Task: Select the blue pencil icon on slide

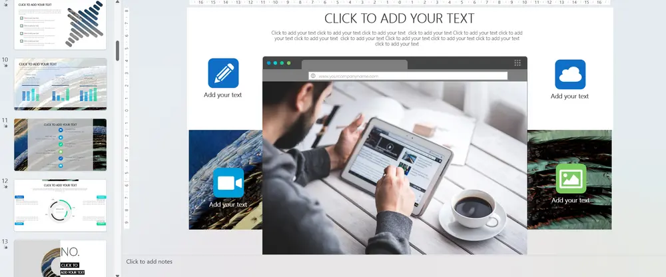Action: click(223, 73)
